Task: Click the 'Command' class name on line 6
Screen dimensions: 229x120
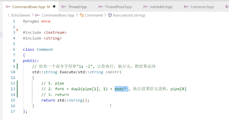Action: pos(45,50)
